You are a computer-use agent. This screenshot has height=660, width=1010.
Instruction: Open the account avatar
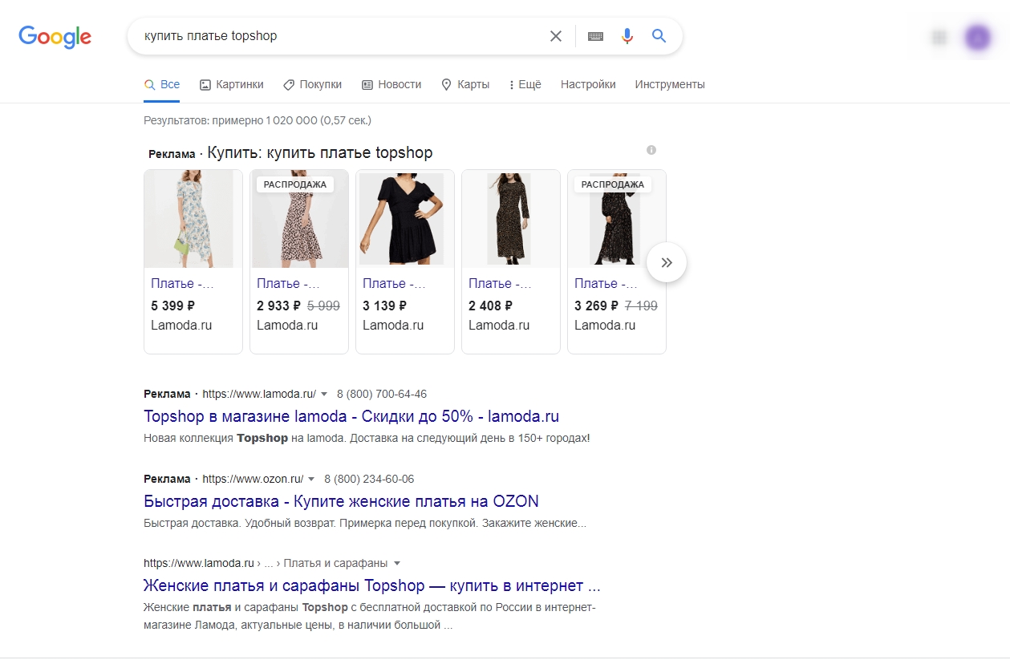tap(977, 37)
